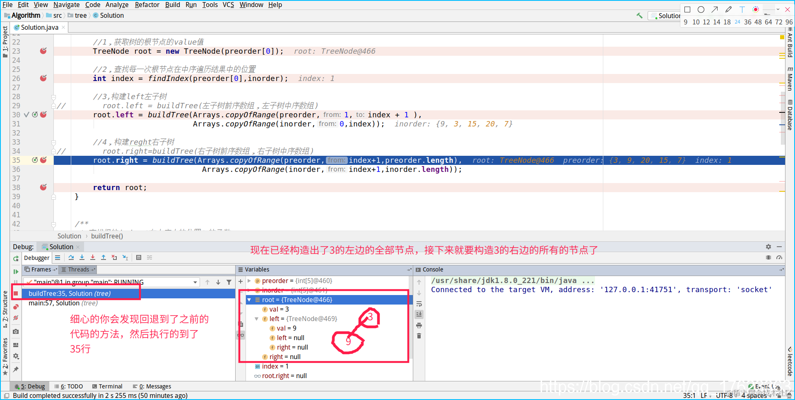This screenshot has width=795, height=400.
Task: Click Show Execution Point icon
Action: pyautogui.click(x=58, y=257)
